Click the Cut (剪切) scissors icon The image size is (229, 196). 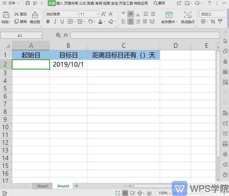point(17,14)
